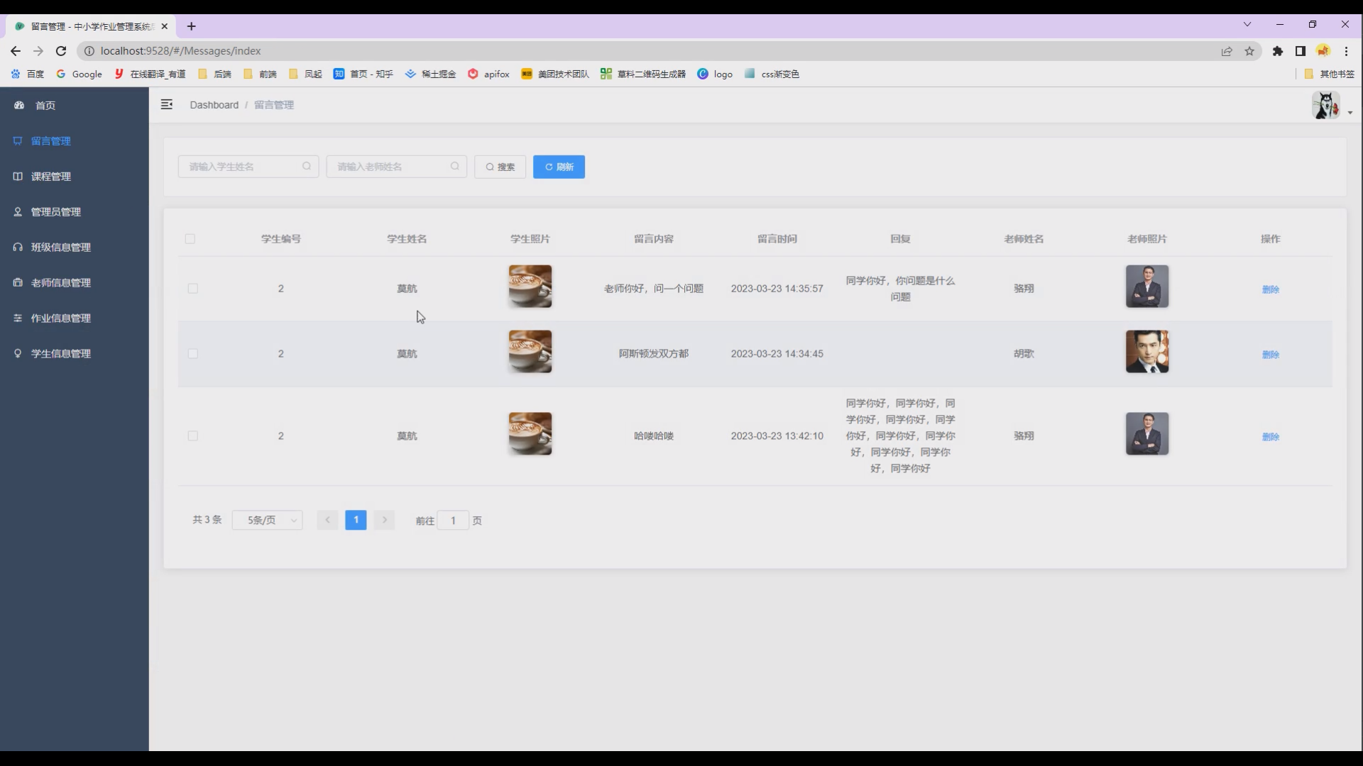
Task: Click the magnifier icon in teacher name field
Action: (455, 166)
